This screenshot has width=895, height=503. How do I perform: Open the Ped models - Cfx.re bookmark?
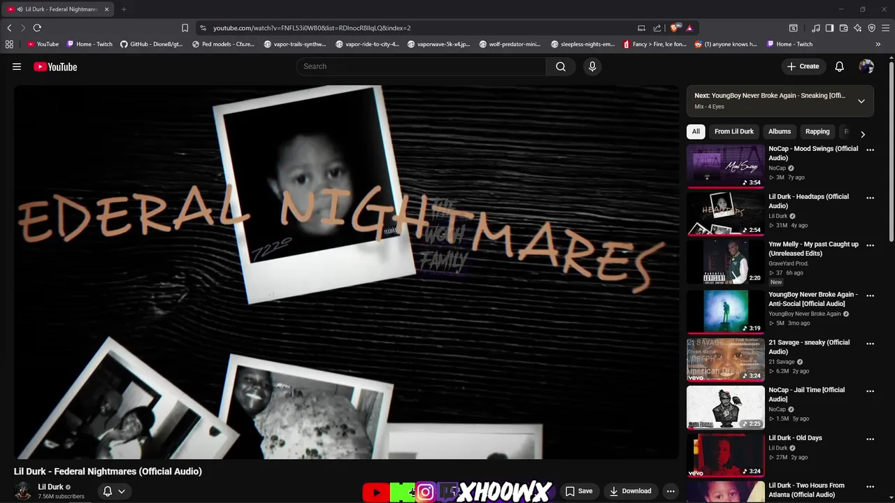coord(224,44)
